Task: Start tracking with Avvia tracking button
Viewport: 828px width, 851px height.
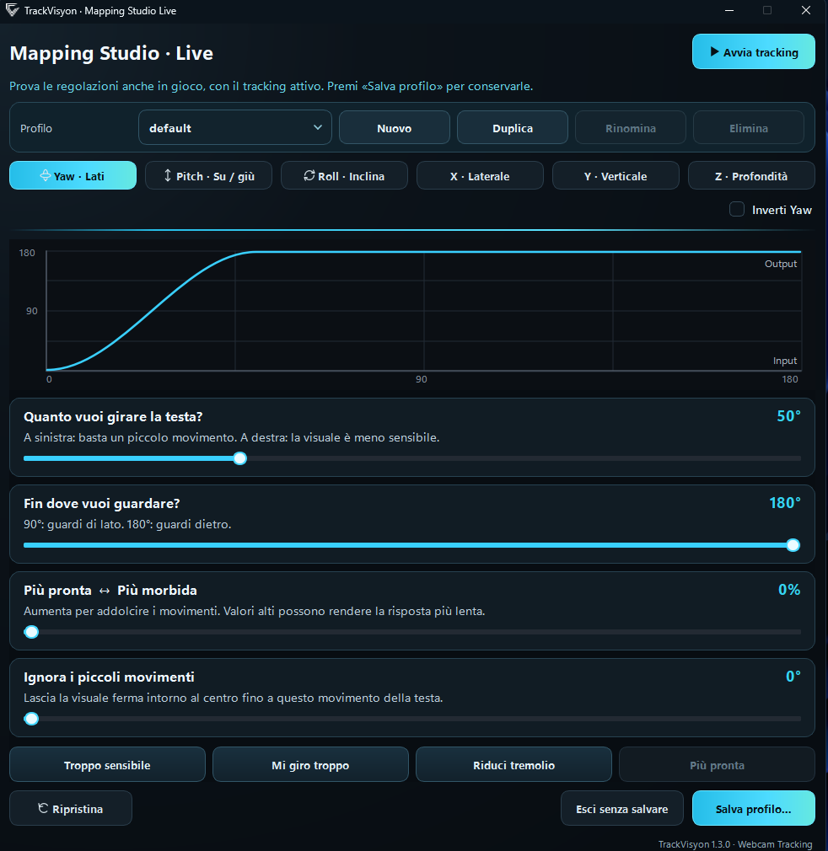Action: [754, 52]
